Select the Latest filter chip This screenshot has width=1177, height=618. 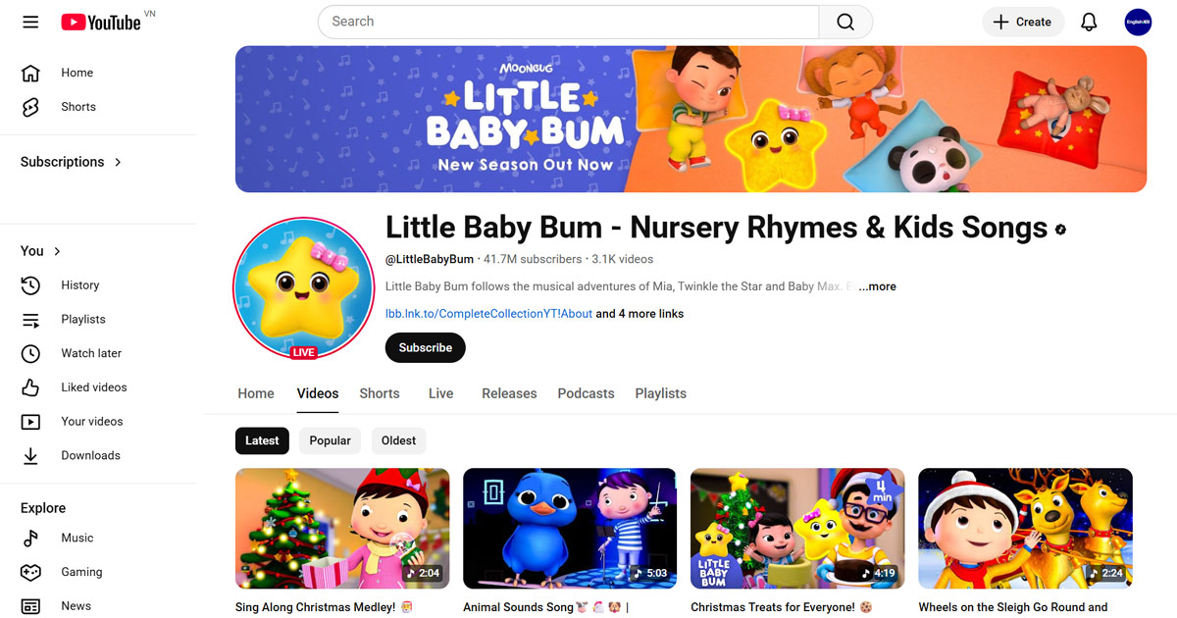pos(262,440)
